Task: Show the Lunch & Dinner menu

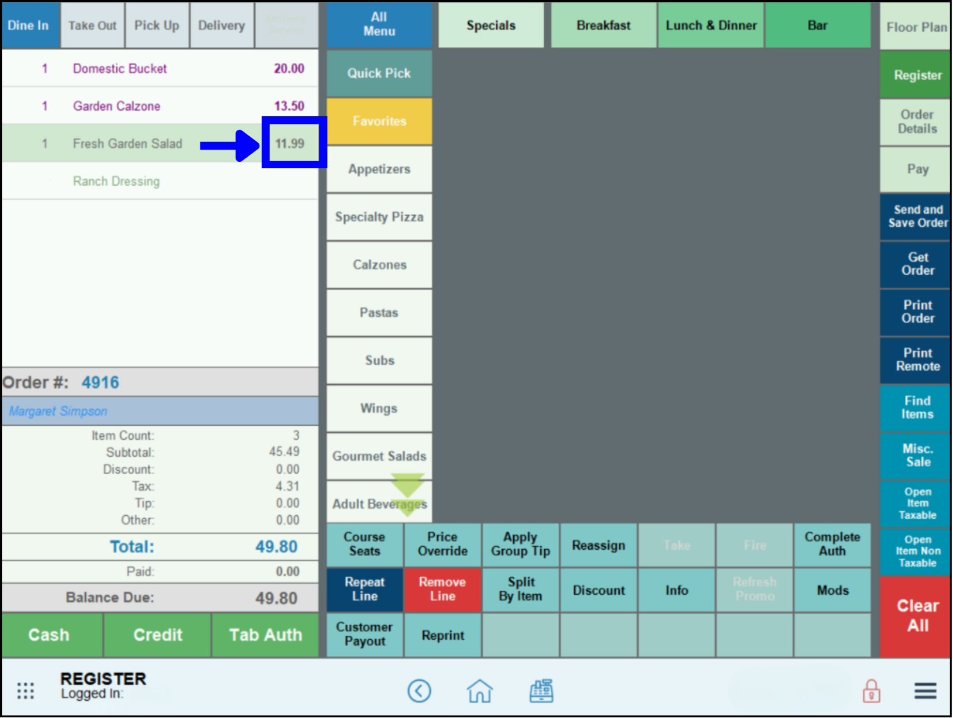Action: (x=711, y=26)
